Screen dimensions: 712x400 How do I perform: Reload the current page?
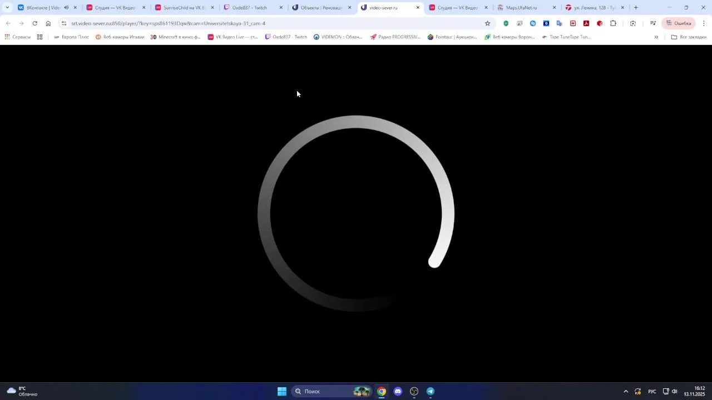click(x=34, y=23)
